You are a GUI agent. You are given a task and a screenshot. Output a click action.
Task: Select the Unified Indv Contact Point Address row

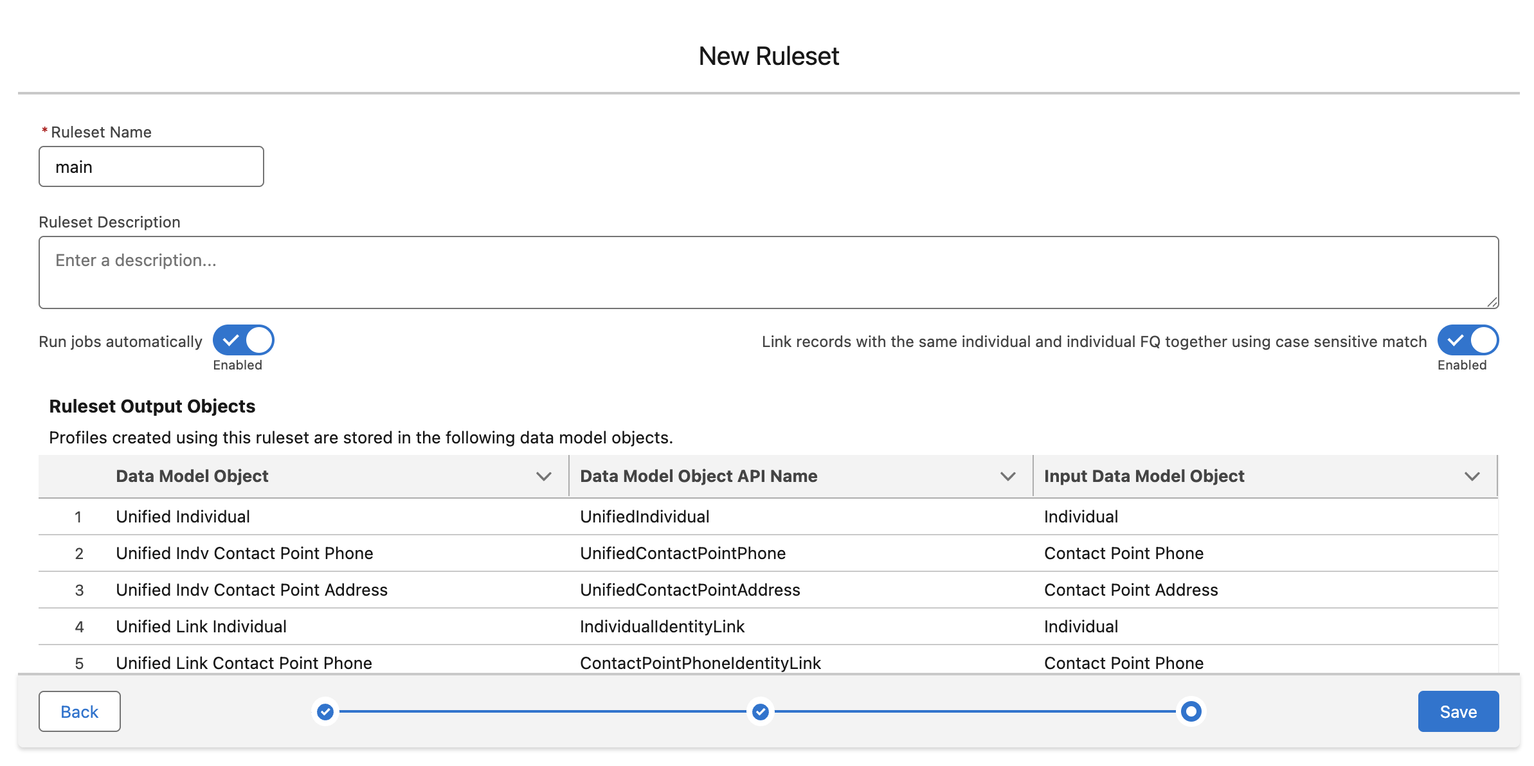point(251,589)
